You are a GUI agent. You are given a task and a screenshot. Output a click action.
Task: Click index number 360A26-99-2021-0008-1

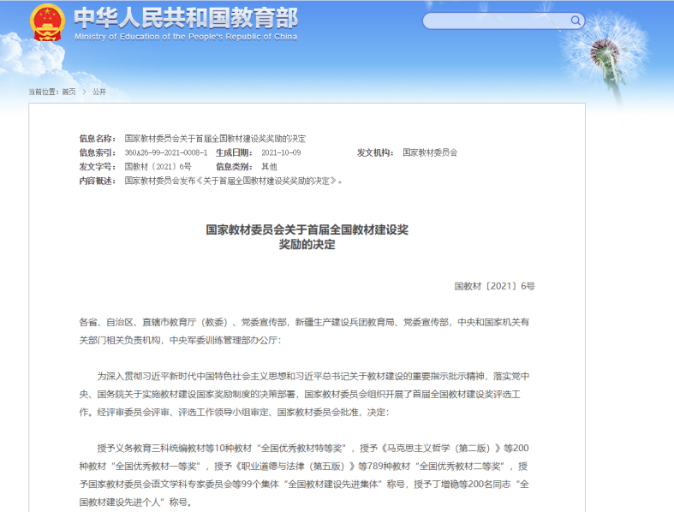165,152
